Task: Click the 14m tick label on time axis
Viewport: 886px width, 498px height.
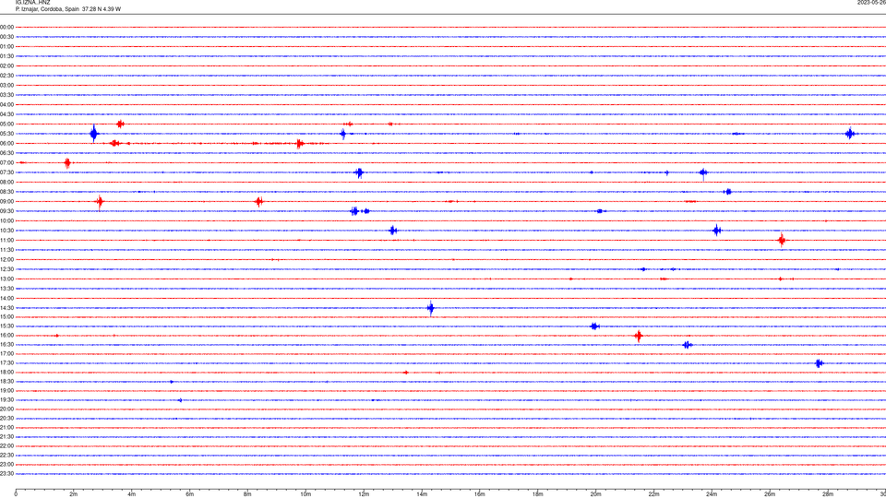Action: pyautogui.click(x=422, y=494)
